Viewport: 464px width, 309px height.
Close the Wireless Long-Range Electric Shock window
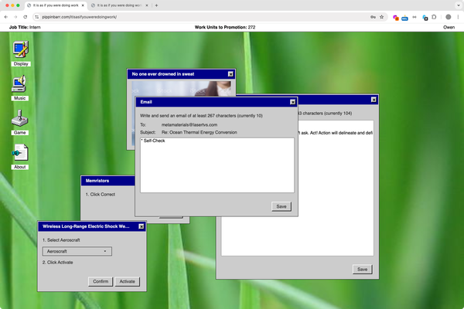click(x=142, y=226)
